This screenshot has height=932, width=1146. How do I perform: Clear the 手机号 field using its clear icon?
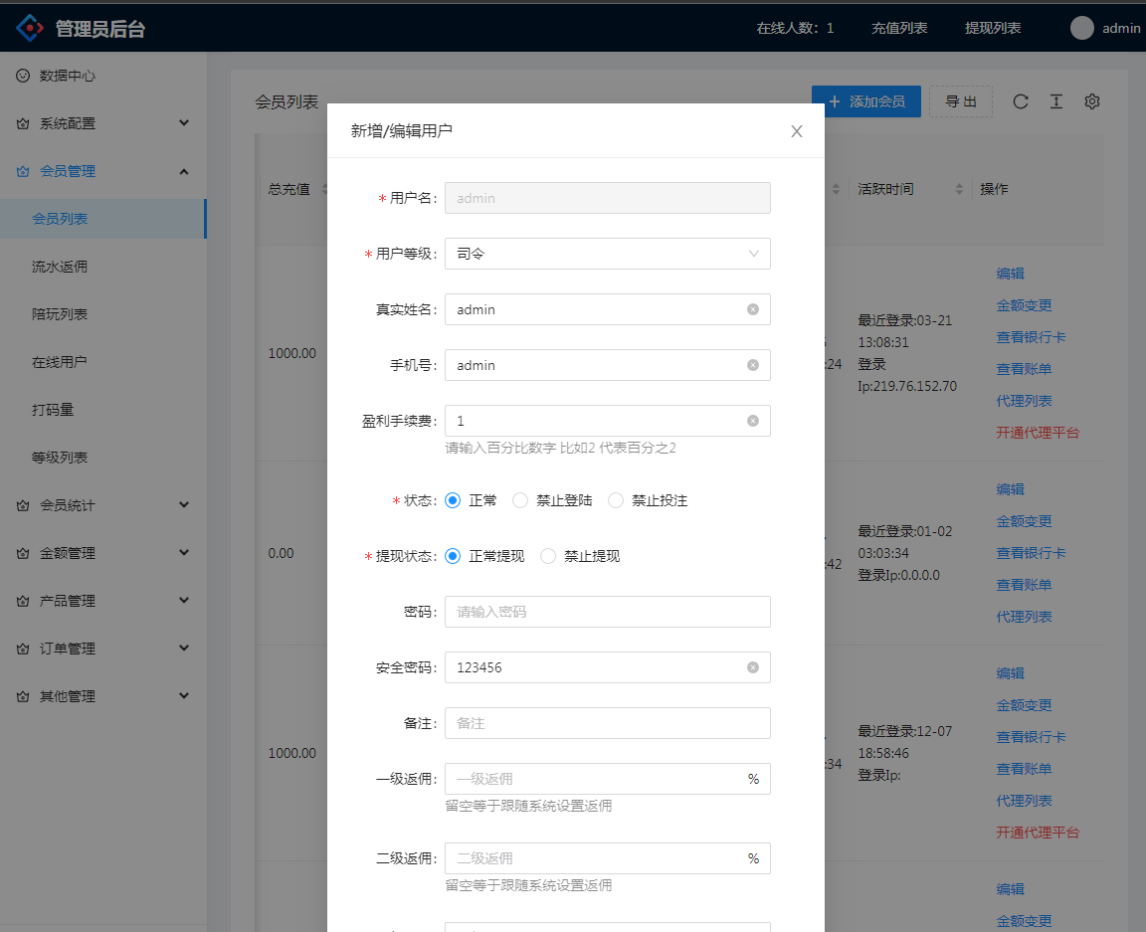[753, 365]
